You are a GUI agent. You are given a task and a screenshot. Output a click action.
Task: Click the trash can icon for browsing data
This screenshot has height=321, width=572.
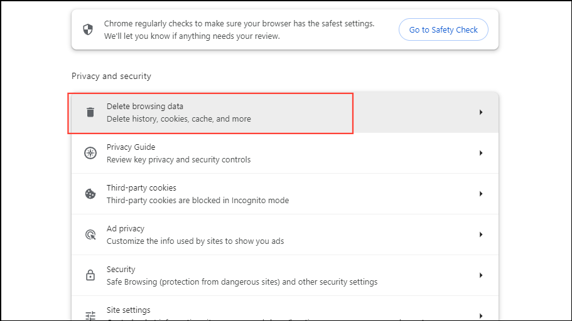point(90,112)
